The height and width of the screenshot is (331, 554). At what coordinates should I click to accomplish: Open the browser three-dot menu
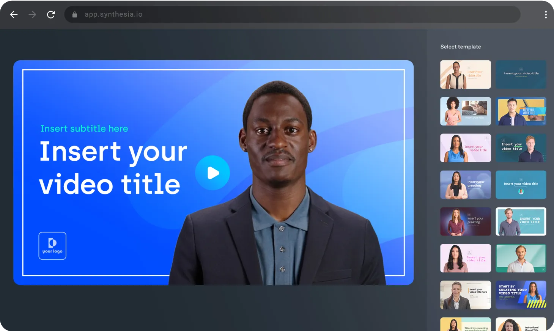coord(546,14)
